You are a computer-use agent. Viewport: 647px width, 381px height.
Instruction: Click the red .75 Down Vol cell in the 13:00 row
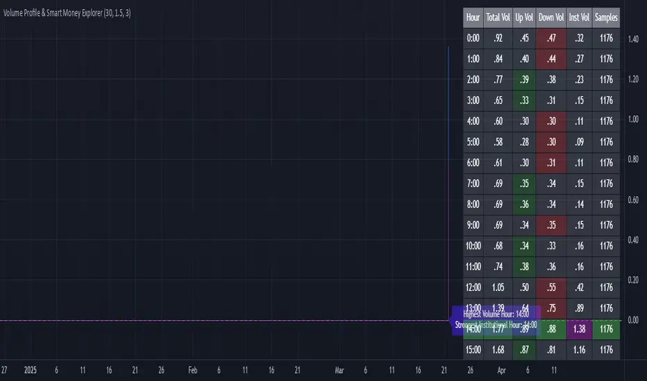click(551, 308)
